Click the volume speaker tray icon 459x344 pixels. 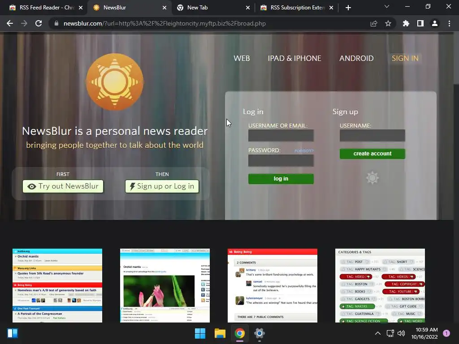click(x=401, y=333)
